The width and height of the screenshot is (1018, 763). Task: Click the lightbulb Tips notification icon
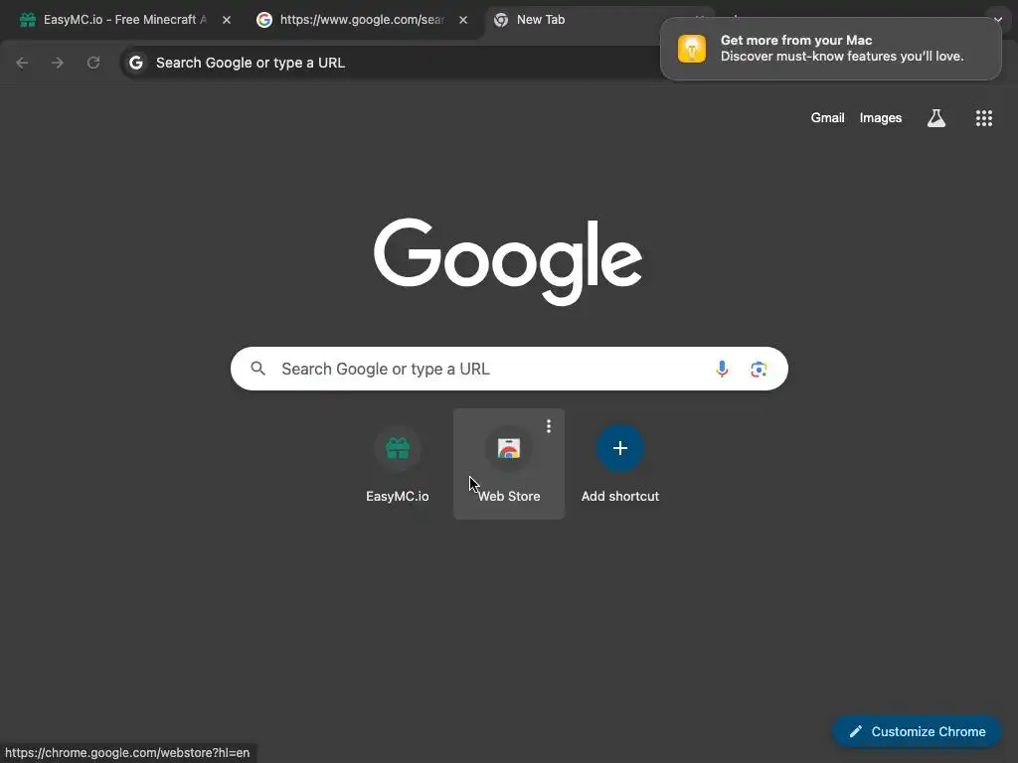[692, 49]
